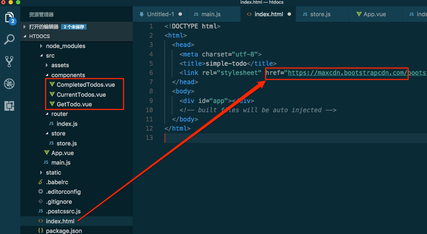Expand the node_modules folder
Viewport: 427px width, 234px height.
(41, 46)
